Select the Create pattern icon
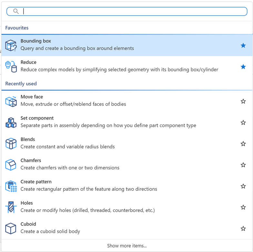The image size is (253, 252). coord(11,186)
